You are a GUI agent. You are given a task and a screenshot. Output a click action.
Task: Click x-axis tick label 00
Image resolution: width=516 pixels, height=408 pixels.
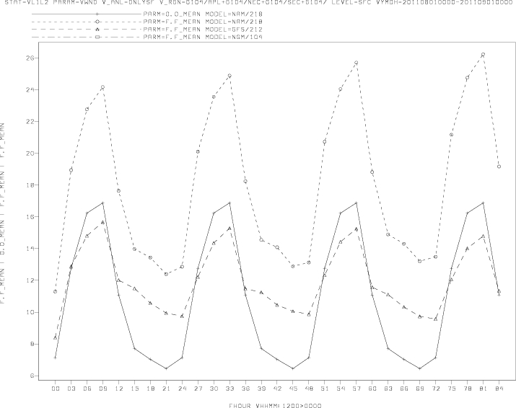tap(56, 389)
